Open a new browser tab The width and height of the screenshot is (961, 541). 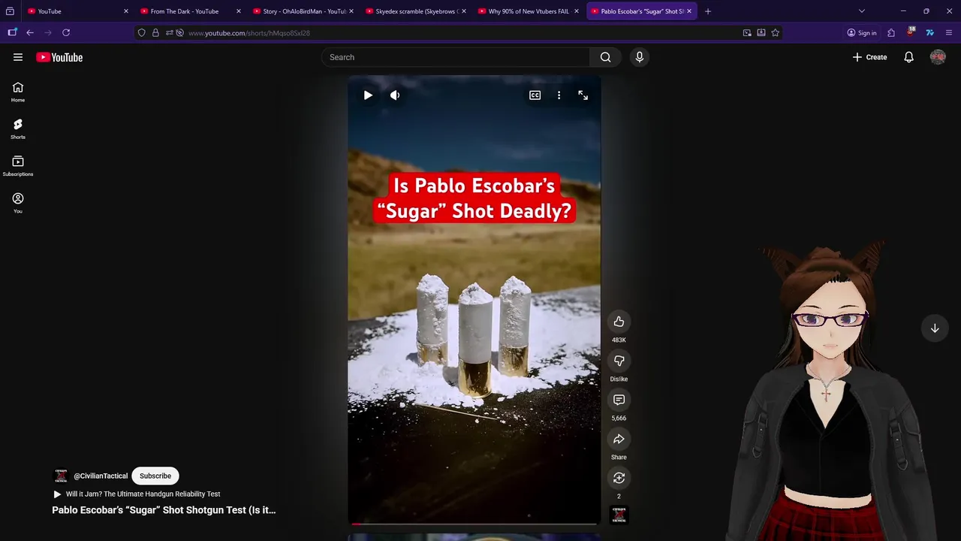tap(708, 11)
